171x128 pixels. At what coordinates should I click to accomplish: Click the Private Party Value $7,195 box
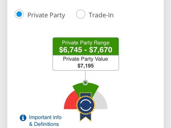[86, 63]
